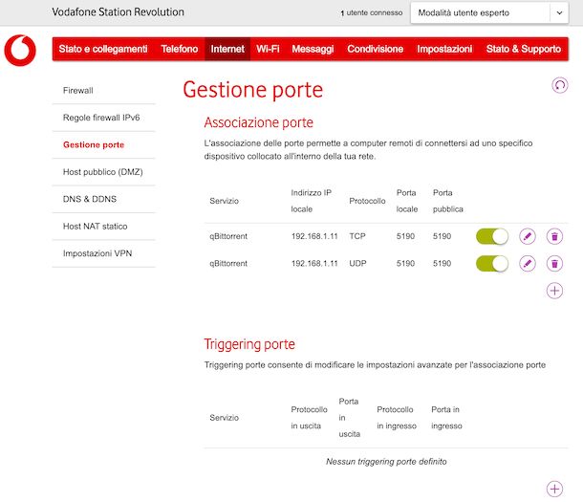The height and width of the screenshot is (502, 583).
Task: Click the Vodafone logo icon
Action: [x=20, y=50]
